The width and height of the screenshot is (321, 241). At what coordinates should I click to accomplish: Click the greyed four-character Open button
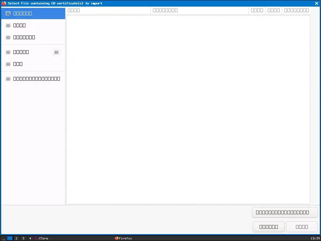tap(302, 227)
